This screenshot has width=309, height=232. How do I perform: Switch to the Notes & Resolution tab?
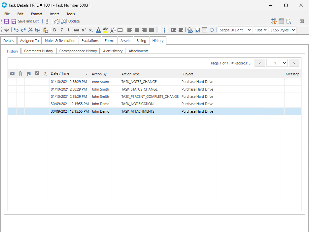coord(60,41)
